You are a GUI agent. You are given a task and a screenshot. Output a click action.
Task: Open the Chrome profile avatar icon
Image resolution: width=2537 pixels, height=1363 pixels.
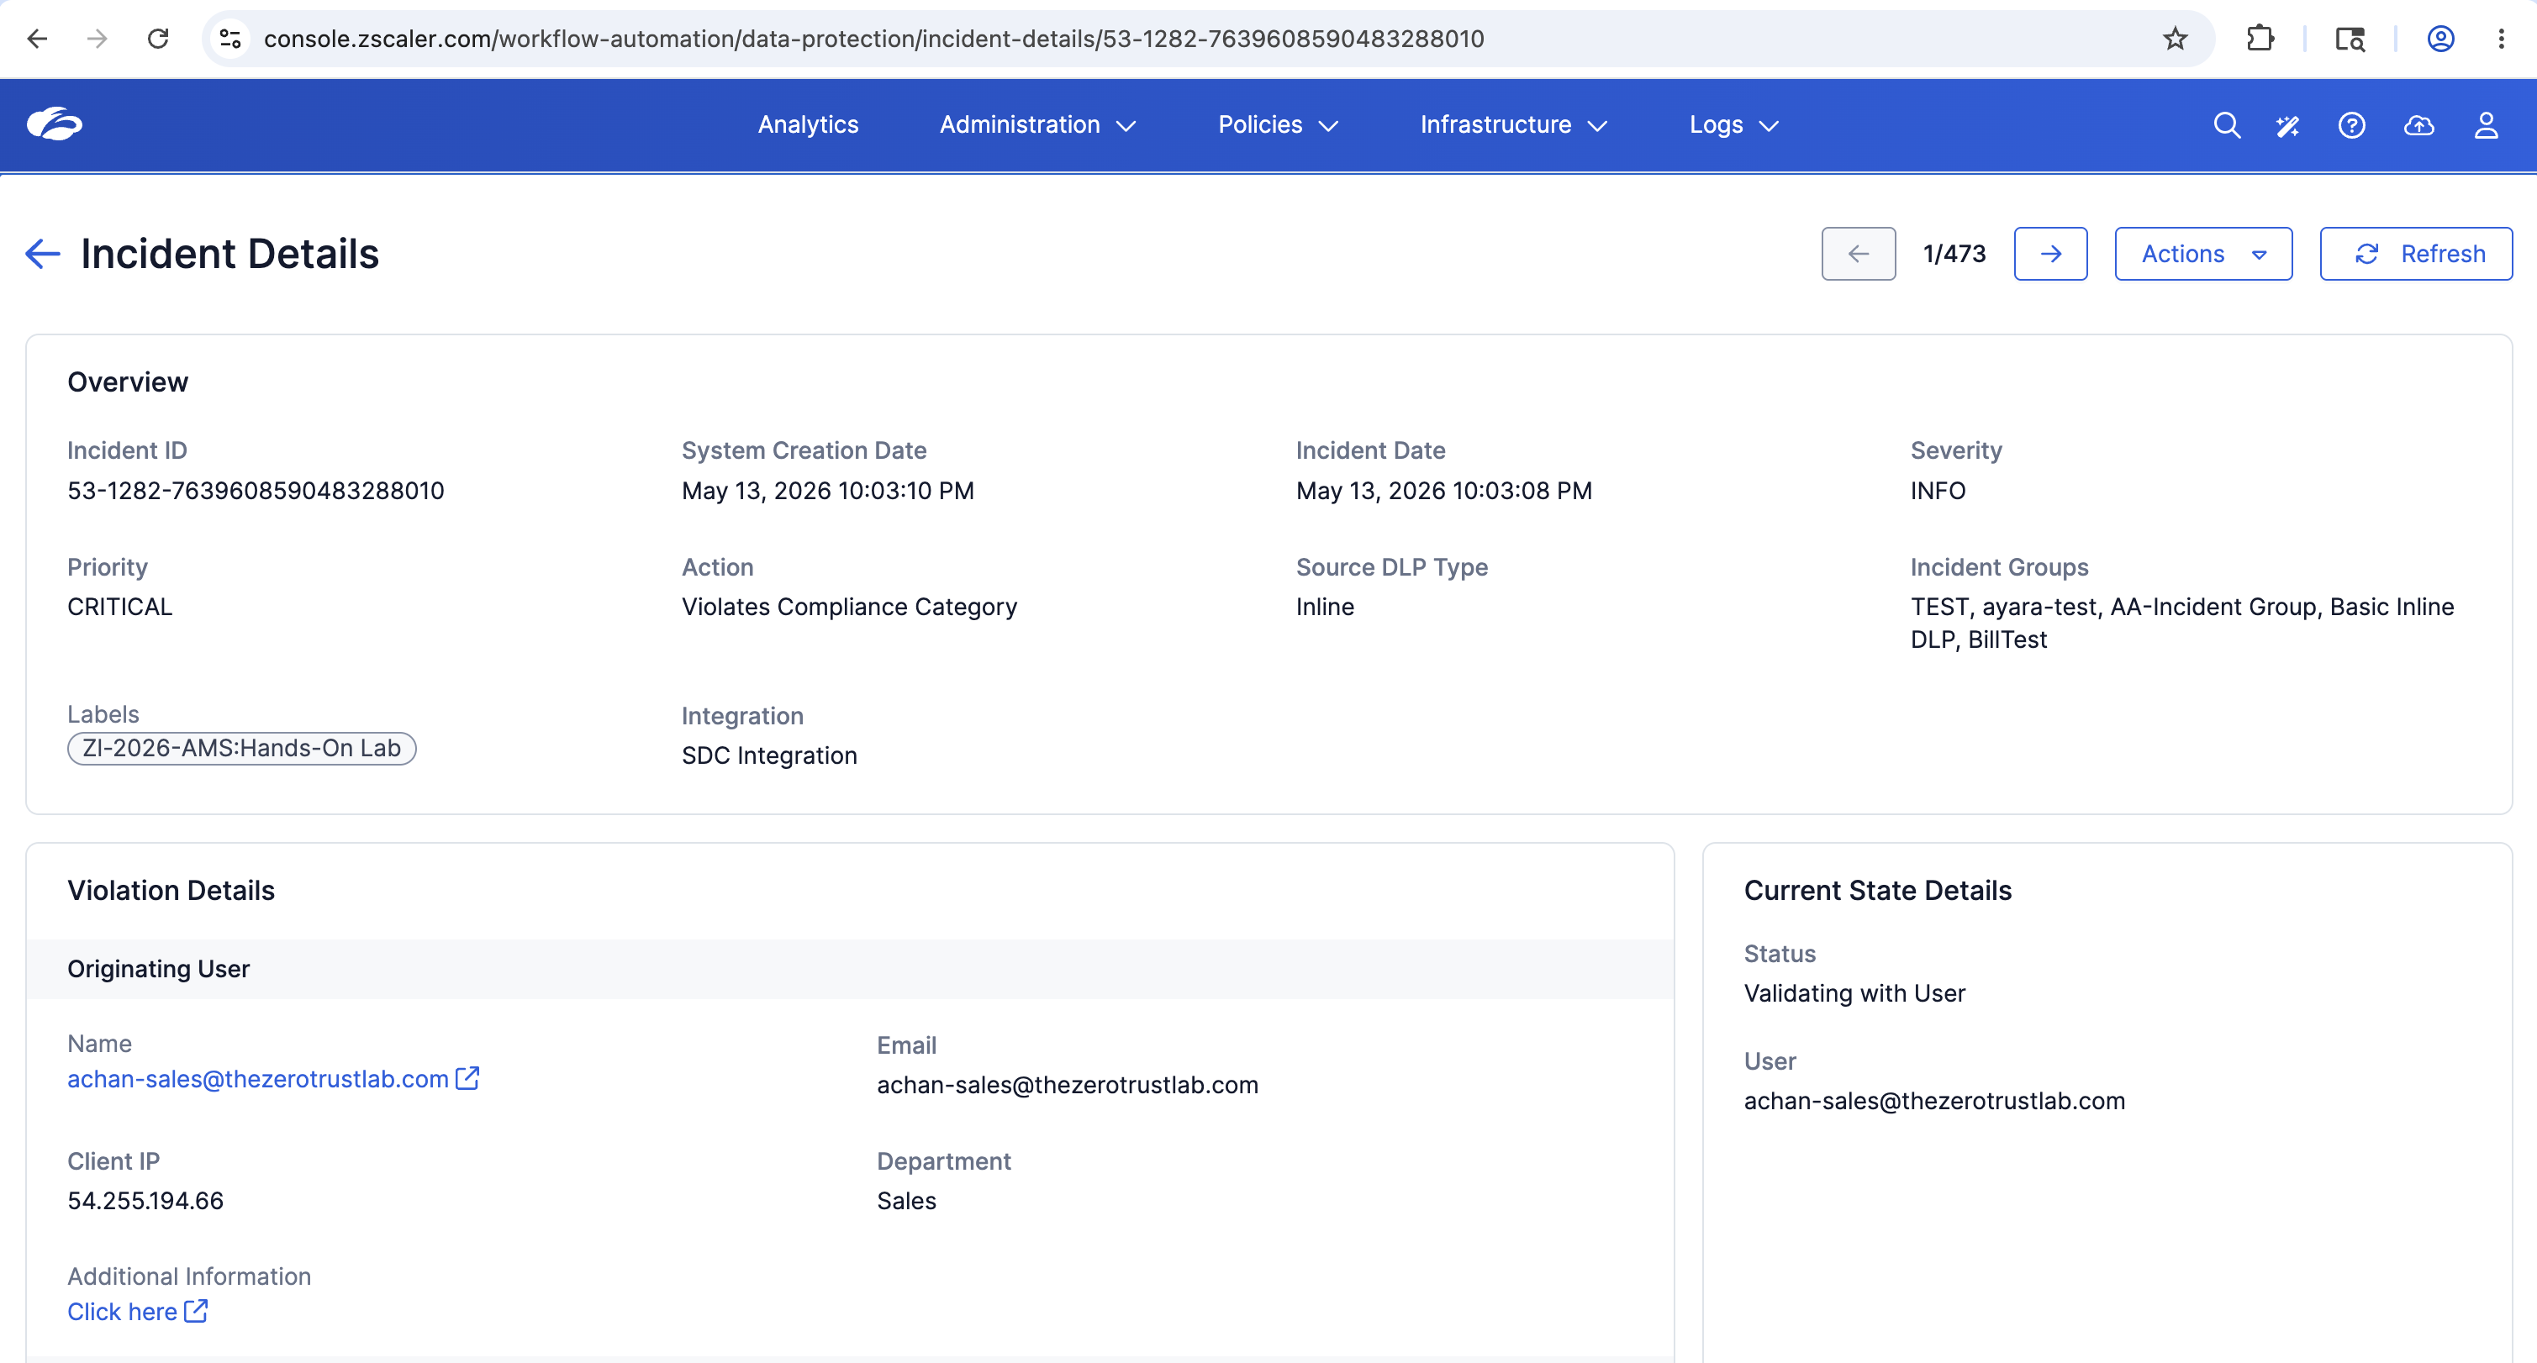(2440, 39)
